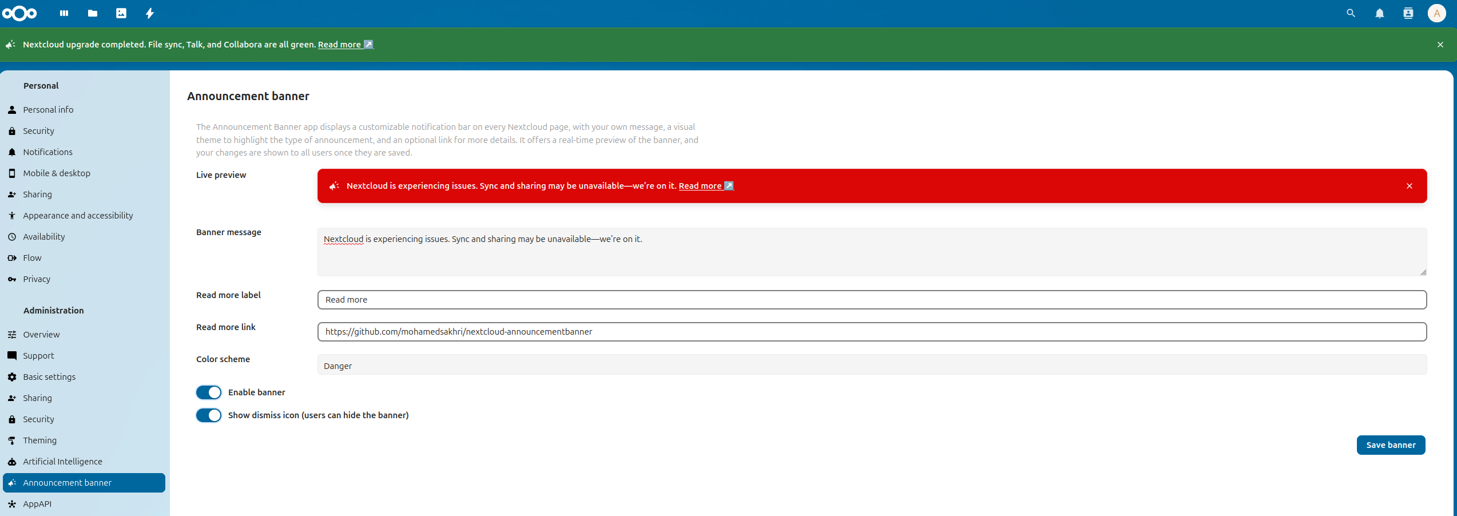Open AppAPI section
This screenshot has width=1457, height=516.
click(x=84, y=504)
